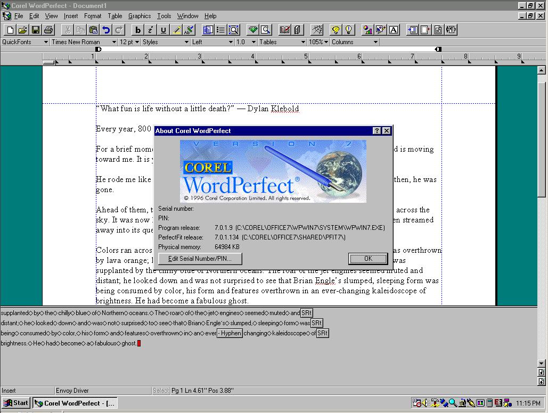Click left margin marker on ruler bar
Image resolution: width=548 pixels, height=413 pixels.
click(98, 49)
